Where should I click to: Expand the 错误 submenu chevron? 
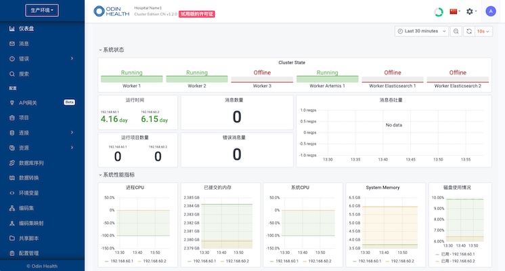coord(72,58)
